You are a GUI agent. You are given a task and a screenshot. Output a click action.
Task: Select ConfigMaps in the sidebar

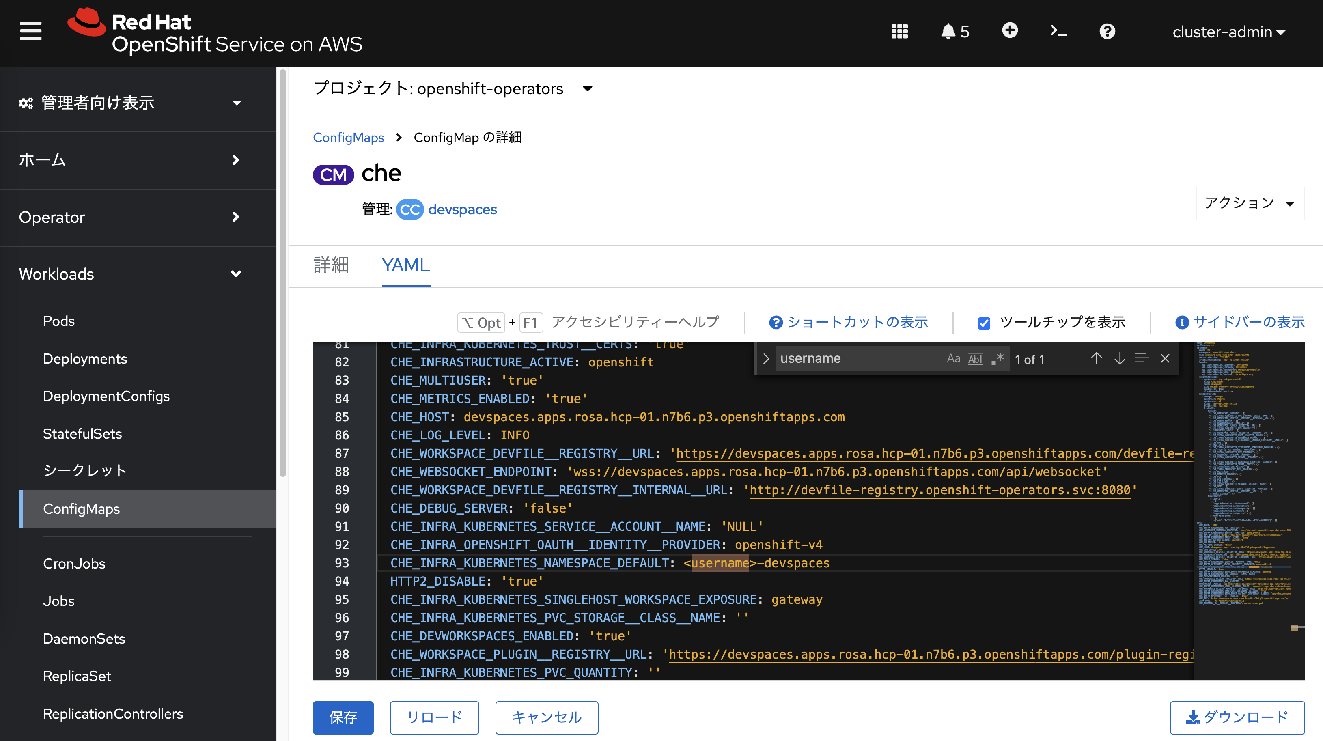147,508
